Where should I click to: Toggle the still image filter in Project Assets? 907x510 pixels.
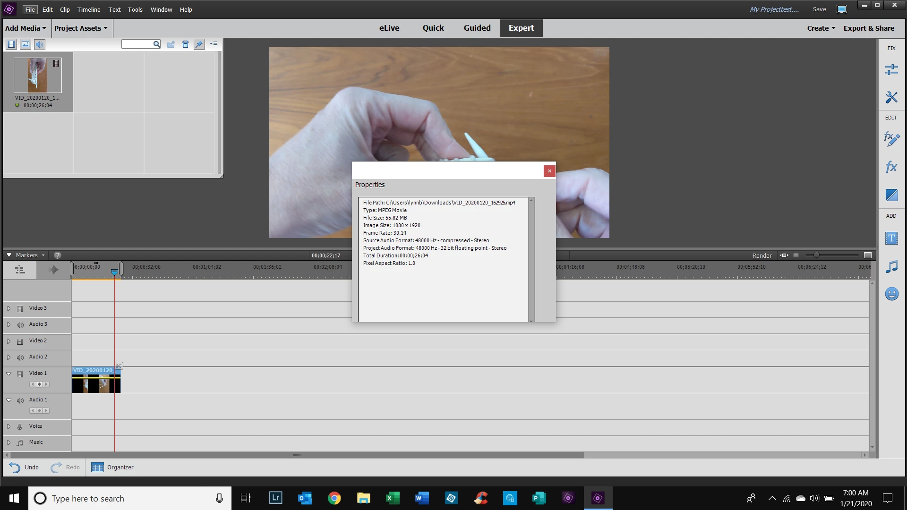[x=26, y=44]
